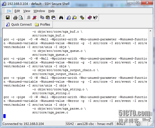Open the Help menu
The width and height of the screenshot is (155, 128).
(51, 11)
